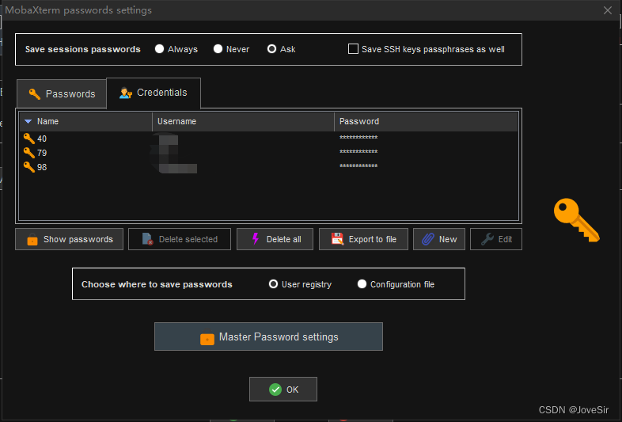Click the user icon on Credentials tab
The width and height of the screenshot is (622, 422).
[x=125, y=93]
